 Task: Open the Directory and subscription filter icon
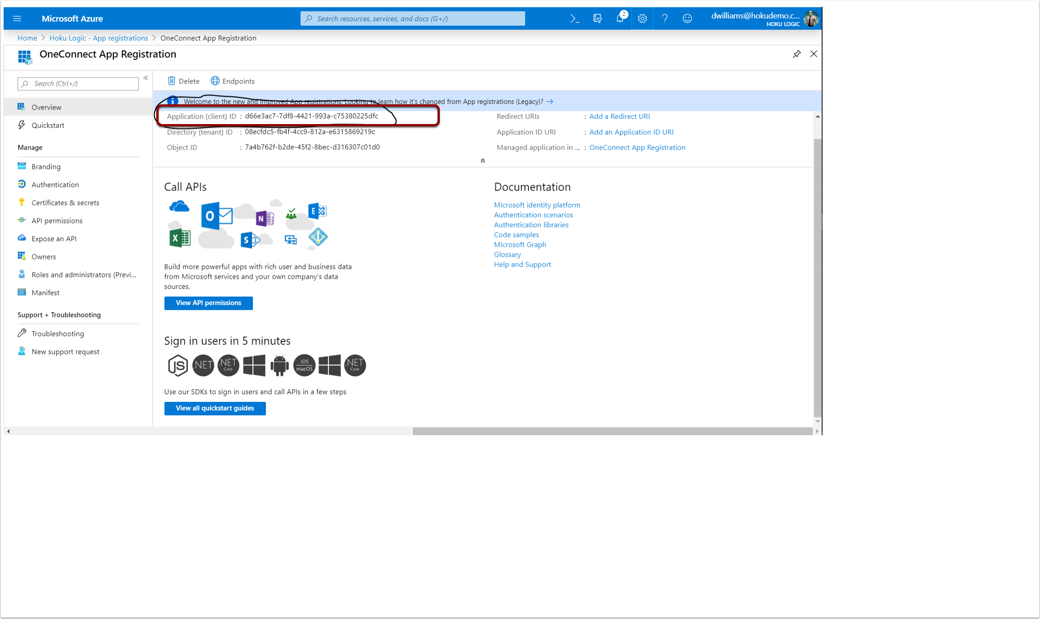click(x=597, y=18)
